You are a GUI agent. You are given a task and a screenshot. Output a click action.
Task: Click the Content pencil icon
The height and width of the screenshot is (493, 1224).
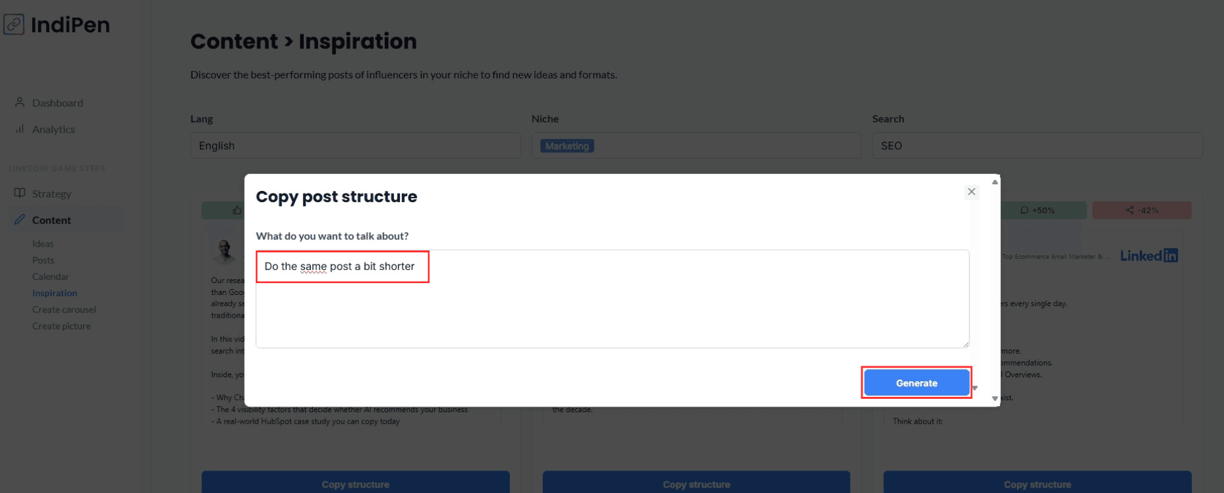tap(20, 220)
